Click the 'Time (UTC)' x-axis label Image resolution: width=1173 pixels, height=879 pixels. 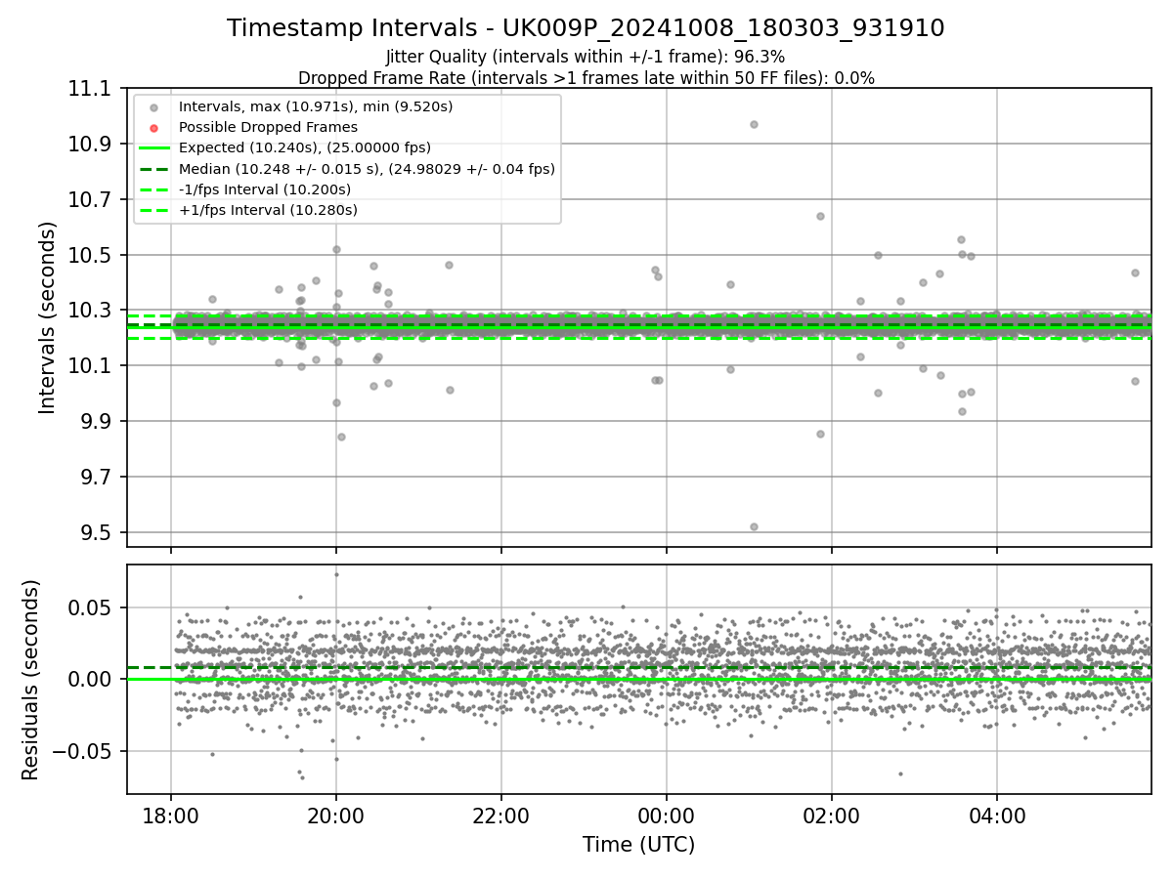(638, 845)
